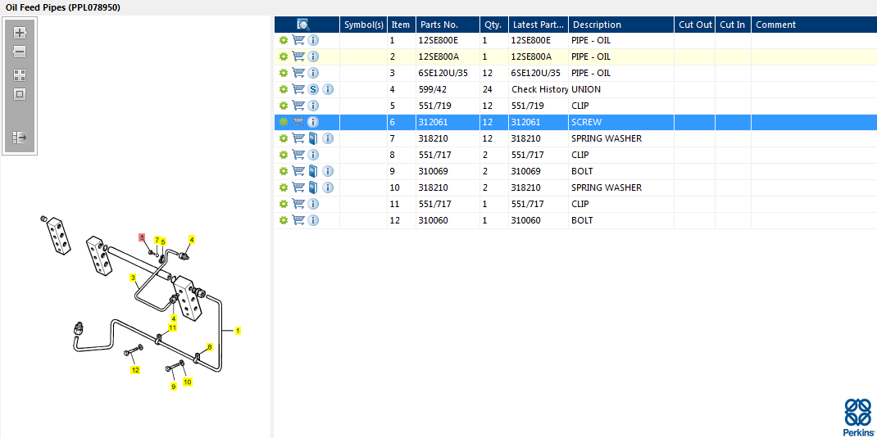The height and width of the screenshot is (438, 877).
Task: Click the zoom out button on diagram toolbar
Action: pyautogui.click(x=20, y=52)
